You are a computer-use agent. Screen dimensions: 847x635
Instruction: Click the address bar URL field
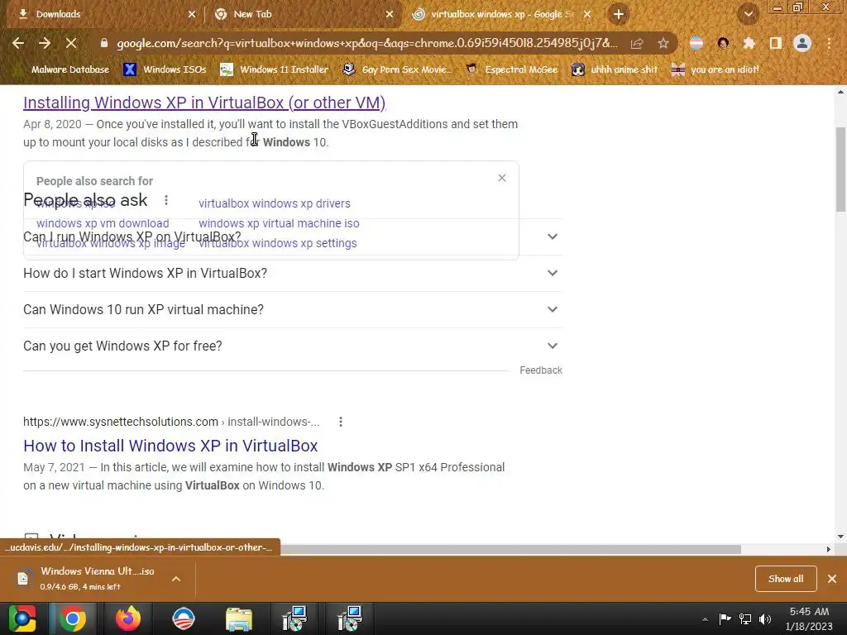click(366, 43)
